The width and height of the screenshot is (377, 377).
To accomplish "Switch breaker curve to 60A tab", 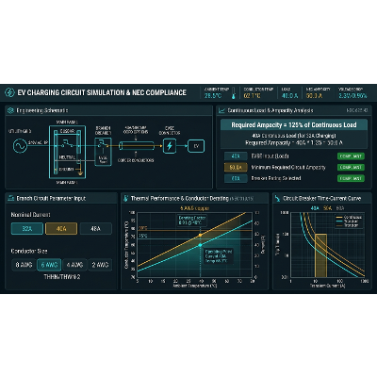I will click(x=340, y=208).
